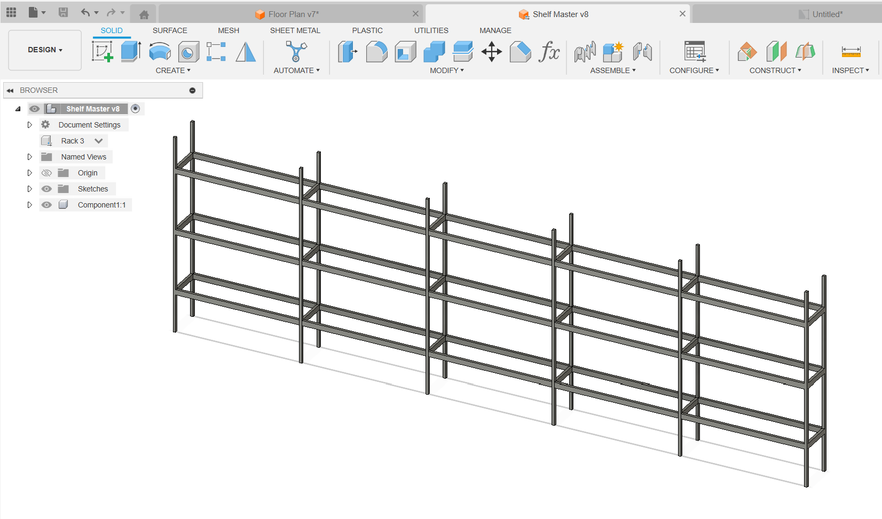Open the Automate dropdown menu
Screen dimensions: 882x519
click(x=296, y=70)
